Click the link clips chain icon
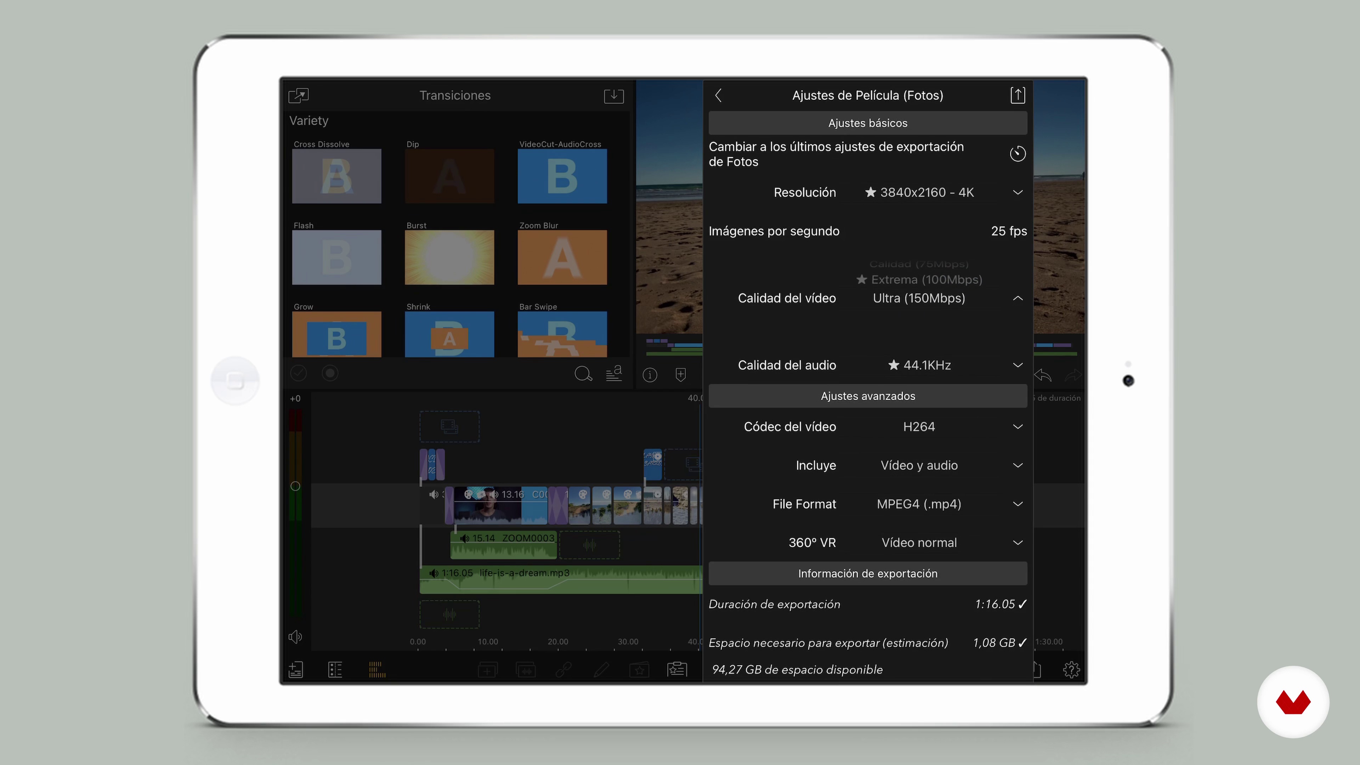The image size is (1360, 765). tap(563, 670)
